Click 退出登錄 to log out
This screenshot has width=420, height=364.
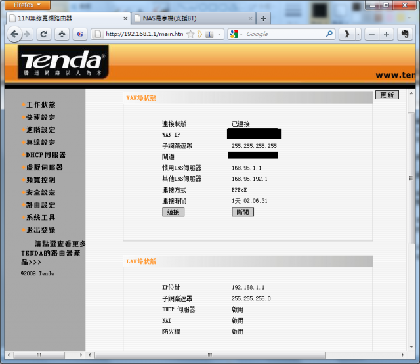(41, 230)
